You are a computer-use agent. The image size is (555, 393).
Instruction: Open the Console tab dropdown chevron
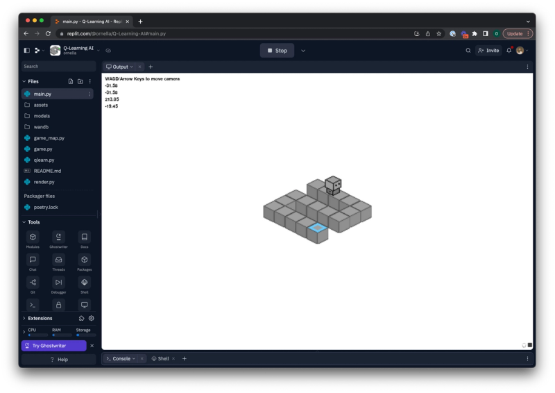(134, 358)
